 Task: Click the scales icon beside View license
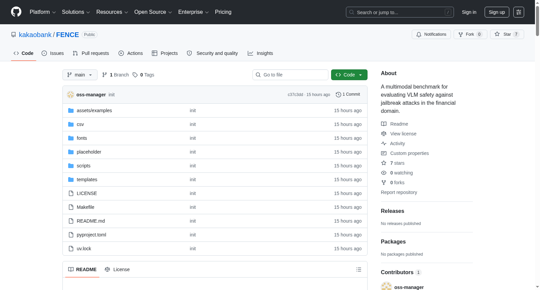tap(384, 134)
